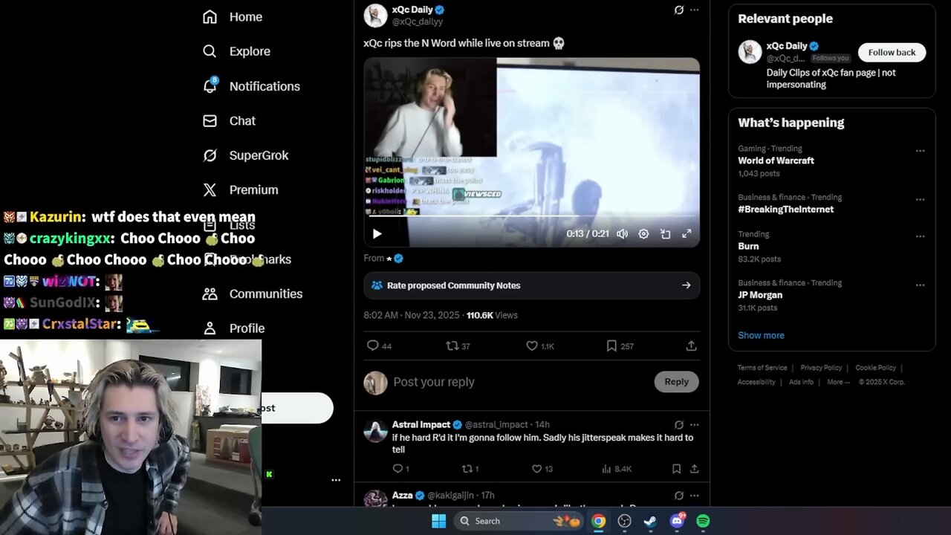Click the 110.6K Views count
The height and width of the screenshot is (535, 951).
[492, 315]
